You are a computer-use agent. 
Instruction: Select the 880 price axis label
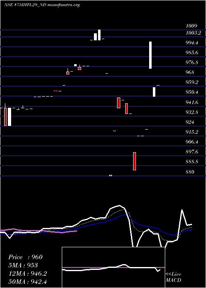[x=190, y=172]
